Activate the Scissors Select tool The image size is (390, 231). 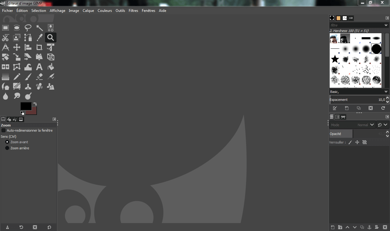coord(5,38)
